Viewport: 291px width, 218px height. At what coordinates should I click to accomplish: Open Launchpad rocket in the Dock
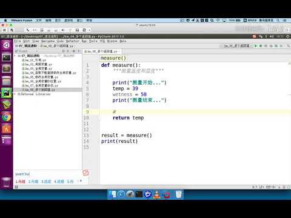coord(130,194)
